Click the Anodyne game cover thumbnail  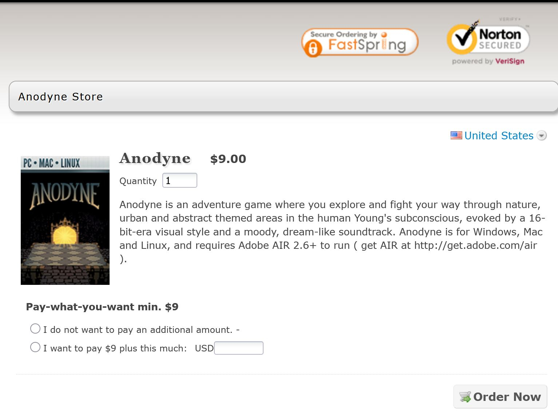click(x=65, y=220)
